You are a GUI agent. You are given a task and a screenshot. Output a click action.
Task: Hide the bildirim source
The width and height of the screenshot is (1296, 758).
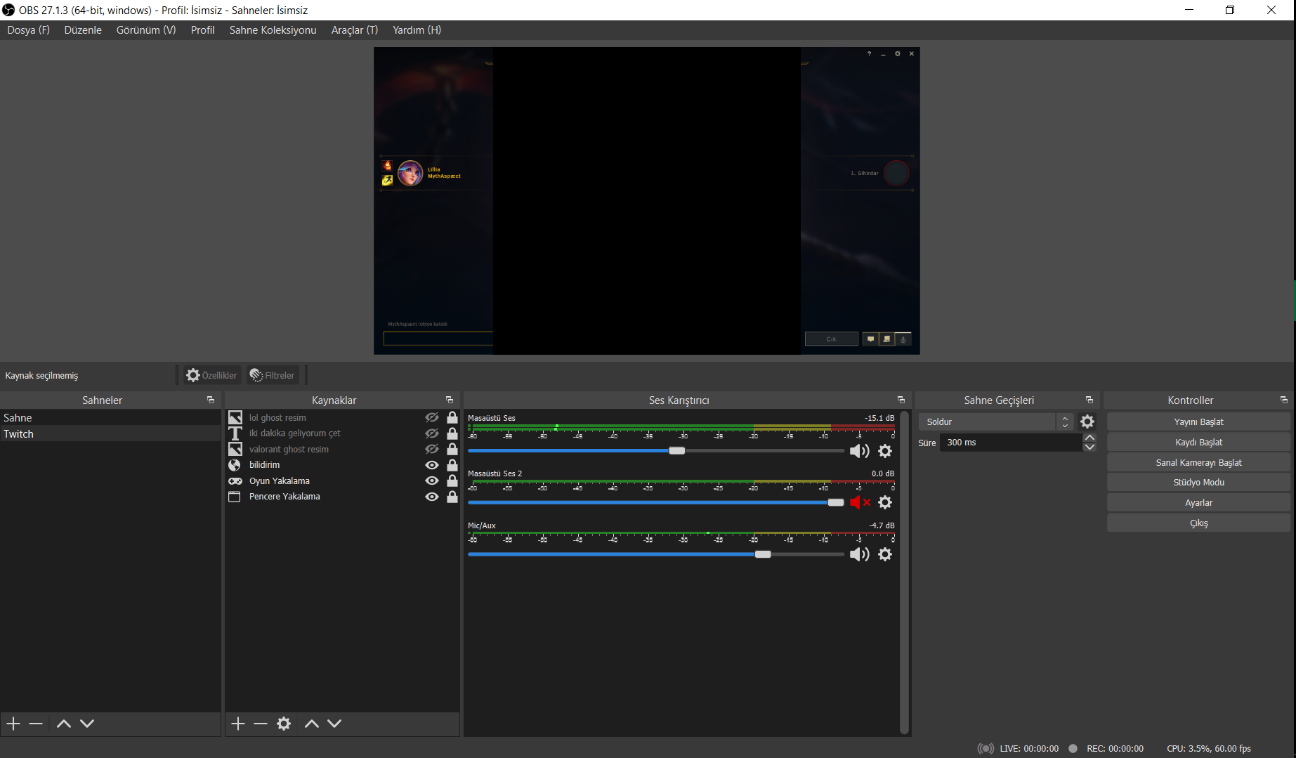[432, 465]
